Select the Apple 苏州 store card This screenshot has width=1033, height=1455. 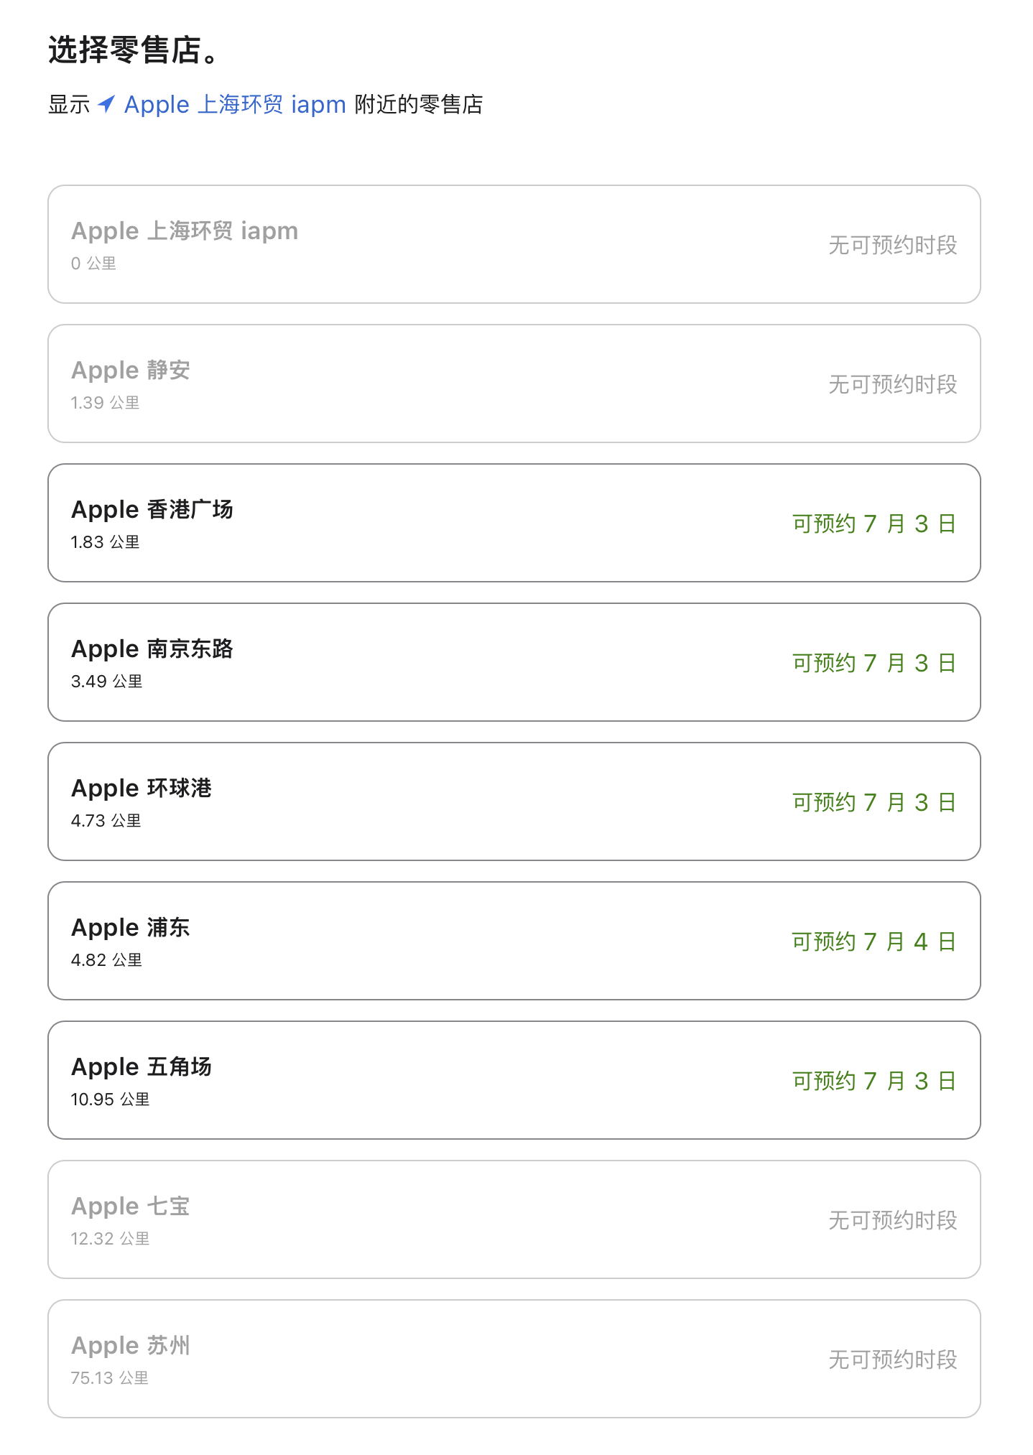coord(514,1359)
